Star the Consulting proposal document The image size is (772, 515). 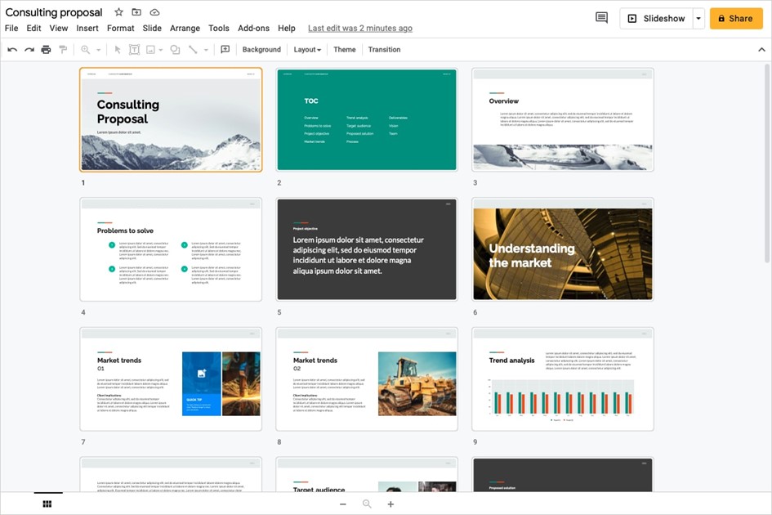[118, 12]
